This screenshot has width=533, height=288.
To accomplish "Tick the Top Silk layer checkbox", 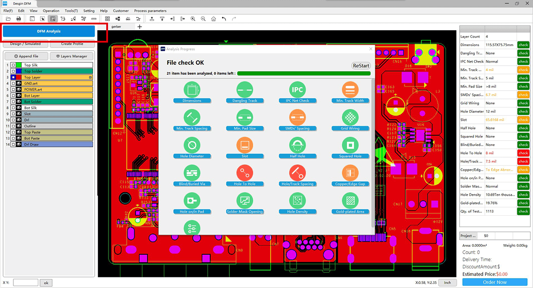I will (x=13, y=65).
